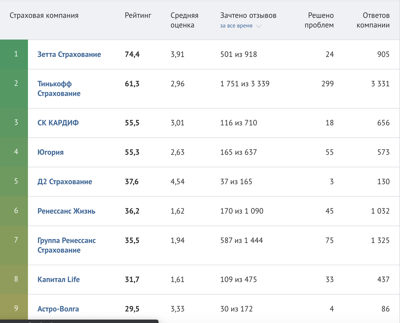
Task: Click reviews count '116 из 710'
Action: [x=239, y=123]
